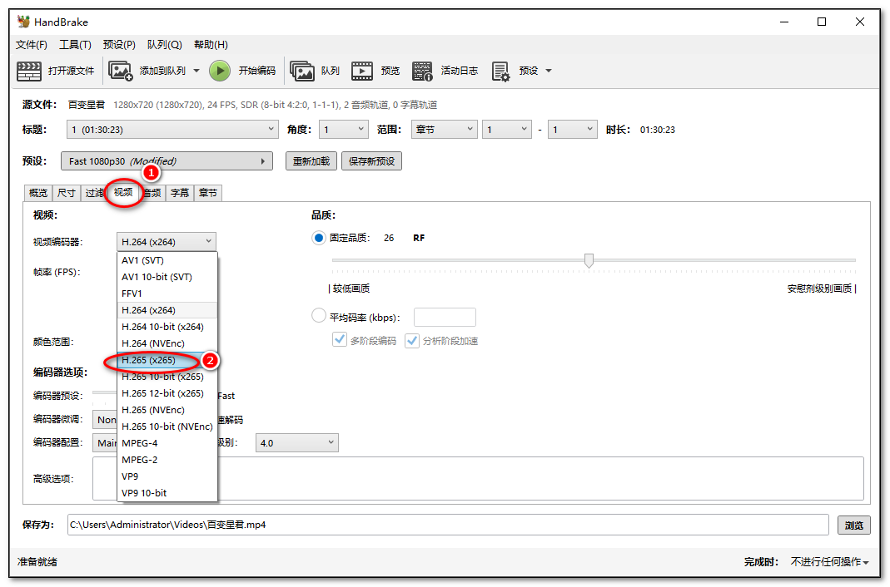The width and height of the screenshot is (890, 587).
Task: Switch to the 章节 tab
Action: click(x=208, y=193)
